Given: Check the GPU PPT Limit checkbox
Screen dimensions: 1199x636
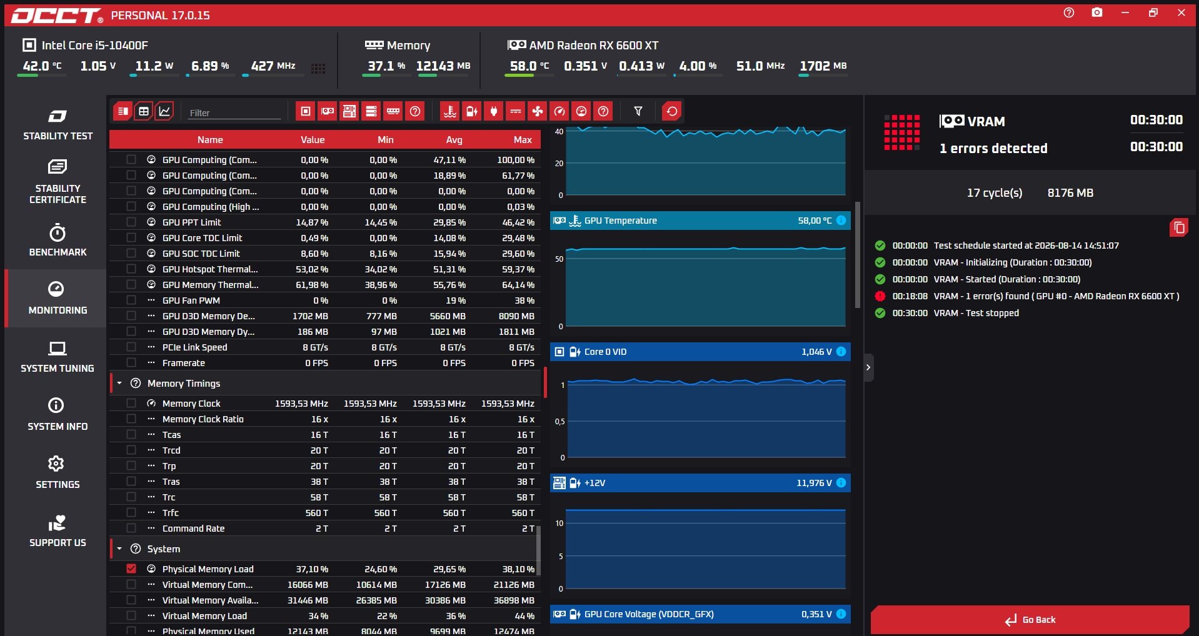Looking at the screenshot, I should tap(131, 222).
